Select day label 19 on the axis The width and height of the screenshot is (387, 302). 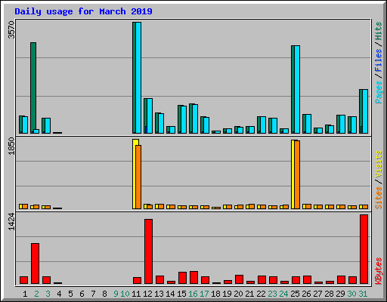coord(227,294)
